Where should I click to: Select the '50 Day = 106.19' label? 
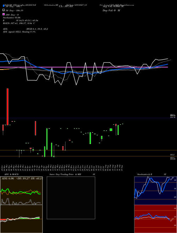[14, 11]
